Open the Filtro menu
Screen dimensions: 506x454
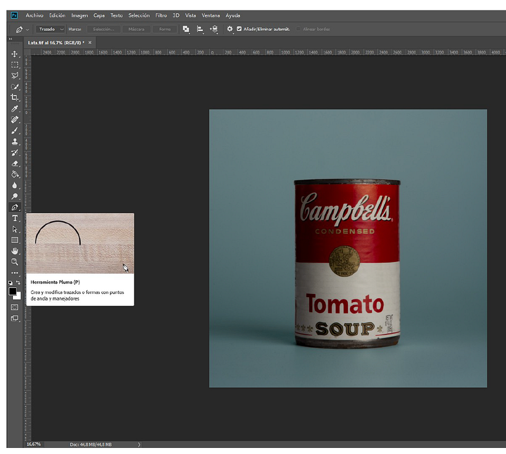click(161, 15)
